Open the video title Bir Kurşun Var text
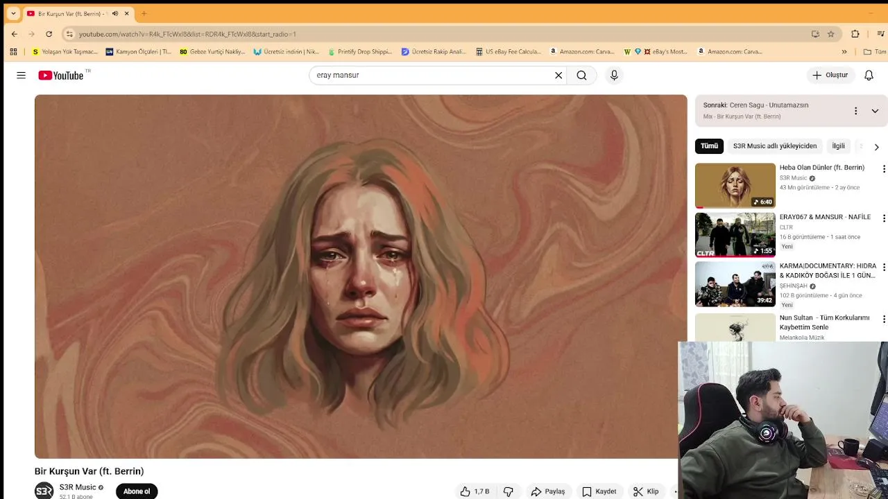Image resolution: width=888 pixels, height=499 pixels. click(89, 471)
